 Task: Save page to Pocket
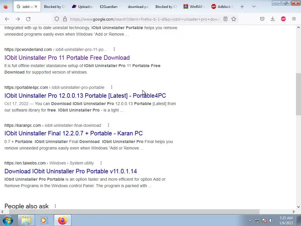click(x=262, y=19)
